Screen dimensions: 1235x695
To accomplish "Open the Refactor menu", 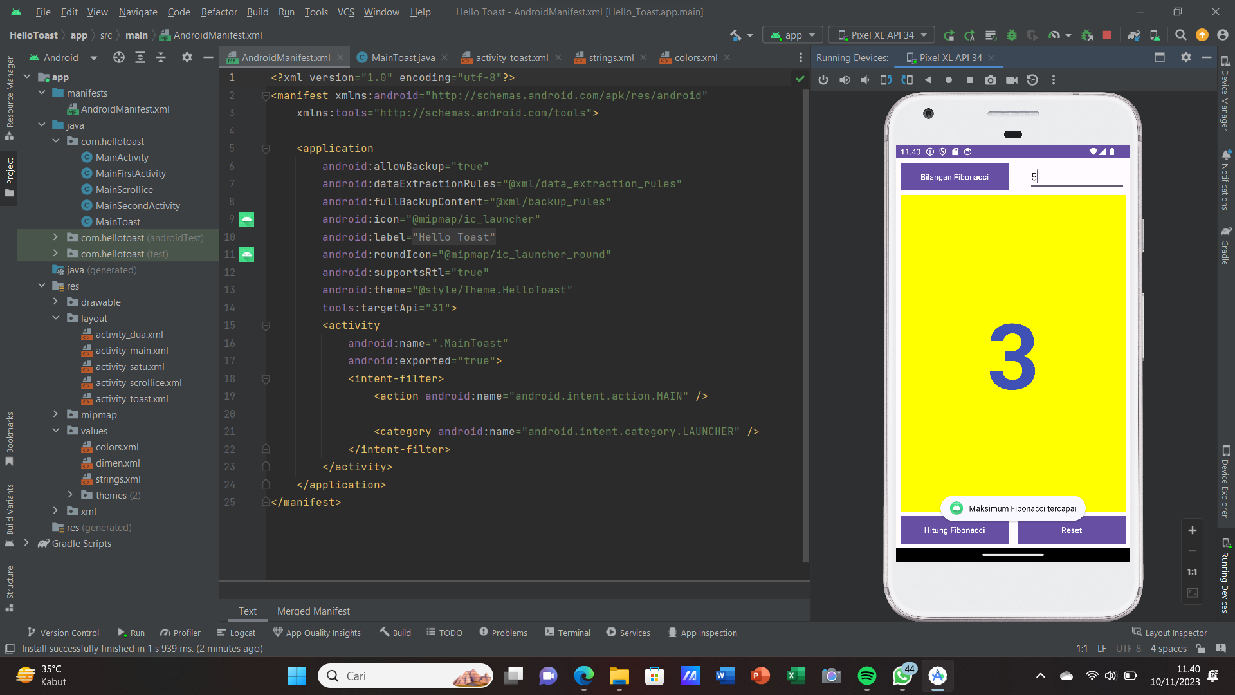I will point(219,12).
